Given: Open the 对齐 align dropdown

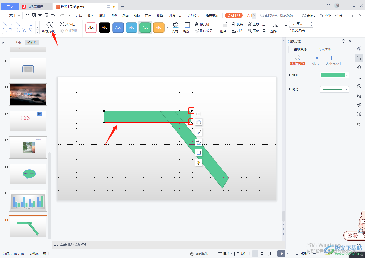Looking at the screenshot, I should click(x=238, y=31).
